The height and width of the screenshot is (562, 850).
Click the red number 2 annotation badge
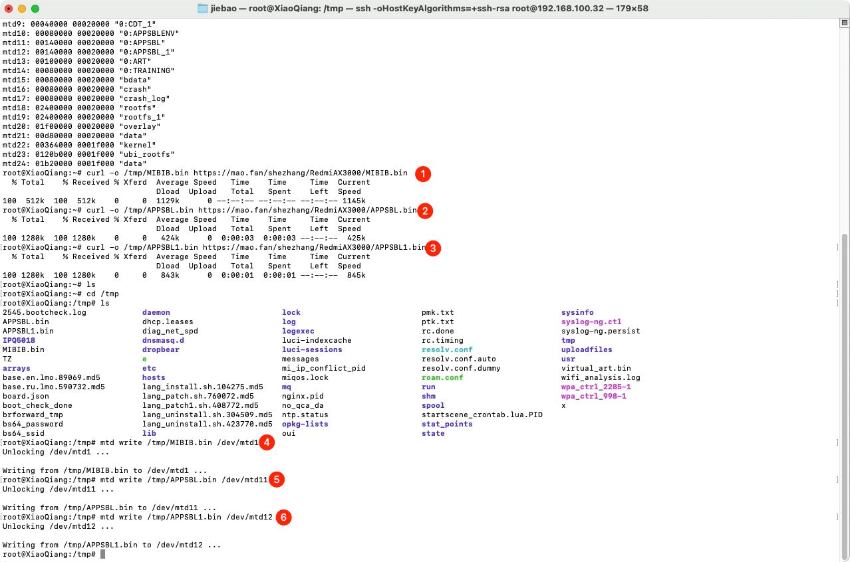point(426,211)
